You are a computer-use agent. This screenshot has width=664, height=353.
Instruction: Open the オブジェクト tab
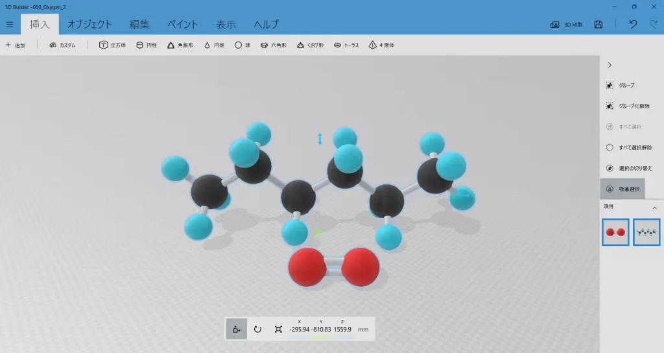(89, 24)
